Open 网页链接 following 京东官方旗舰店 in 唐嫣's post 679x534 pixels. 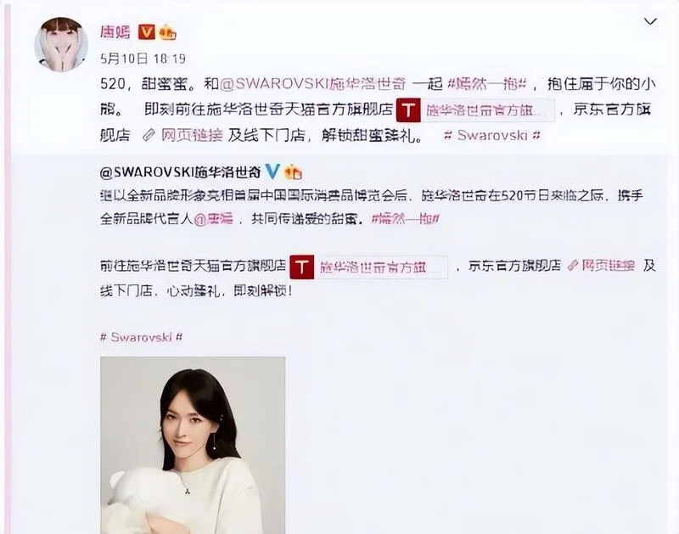pyautogui.click(x=193, y=136)
